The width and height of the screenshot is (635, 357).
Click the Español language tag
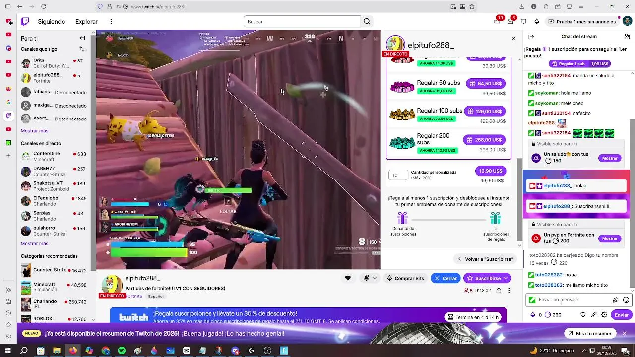click(156, 297)
